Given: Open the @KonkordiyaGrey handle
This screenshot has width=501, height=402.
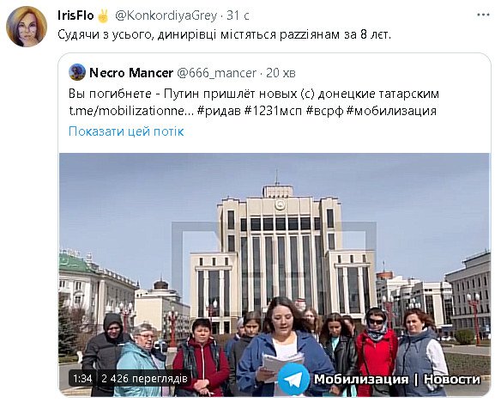Looking at the screenshot, I should point(166,15).
